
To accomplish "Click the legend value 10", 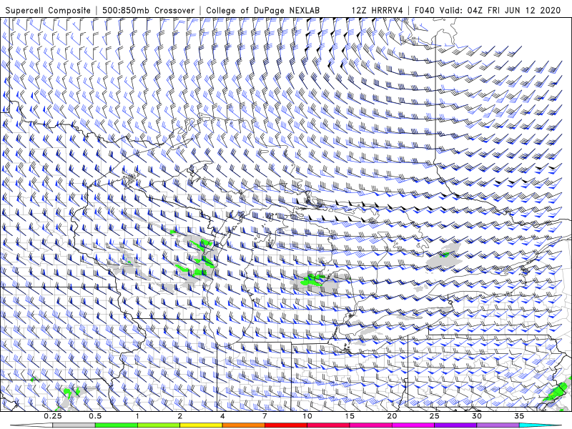I will [307, 416].
